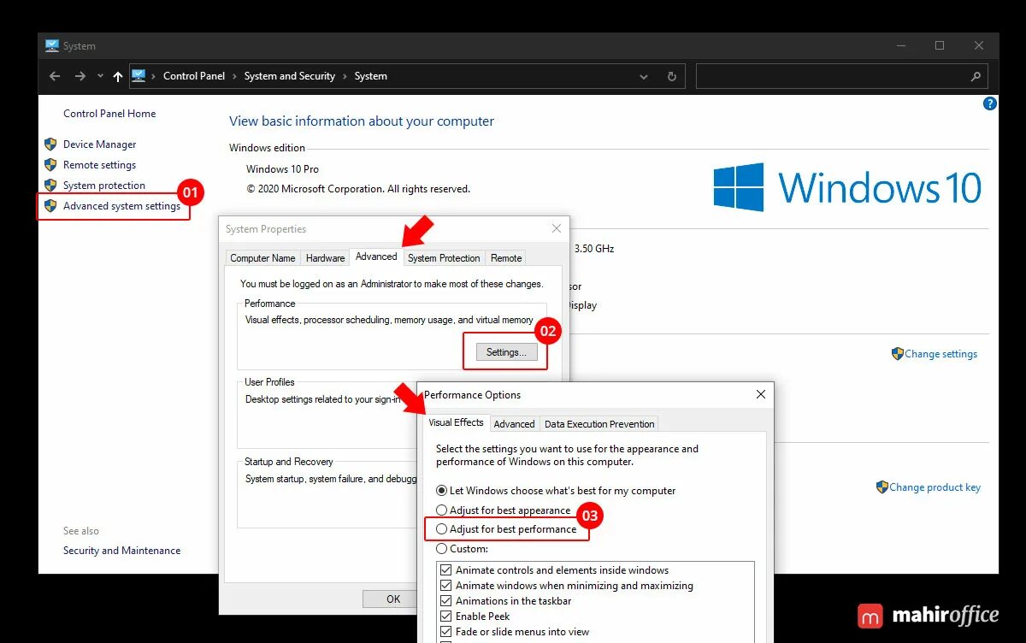Open Advanced system settings link
Screen dimensions: 1026x643
pyautogui.click(x=121, y=206)
